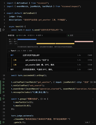Click the 工具 / 工具 timeline lane label
The height and width of the screenshot is (125, 96).
pyautogui.click(x=13, y=43)
